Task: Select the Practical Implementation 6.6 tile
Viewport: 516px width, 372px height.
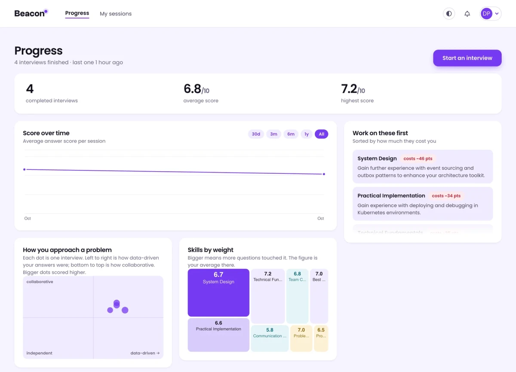Action: coord(218,335)
